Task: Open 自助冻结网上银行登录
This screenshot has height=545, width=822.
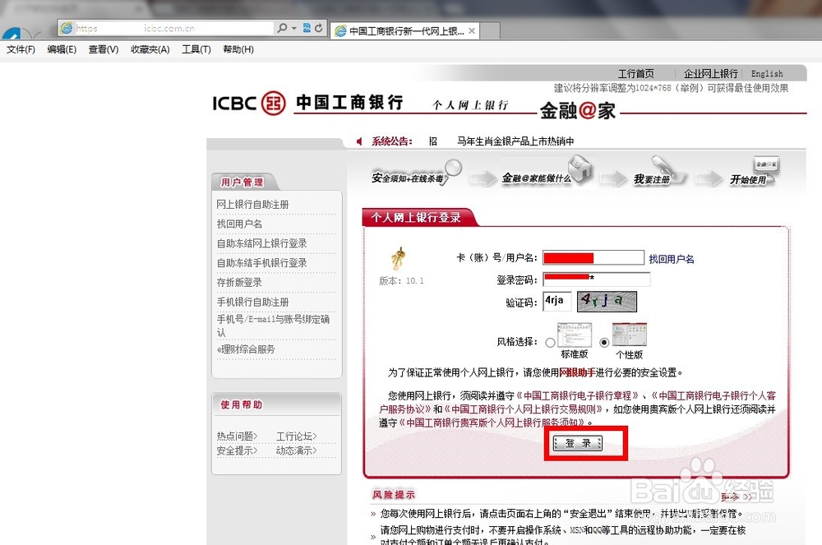Action: [x=261, y=243]
